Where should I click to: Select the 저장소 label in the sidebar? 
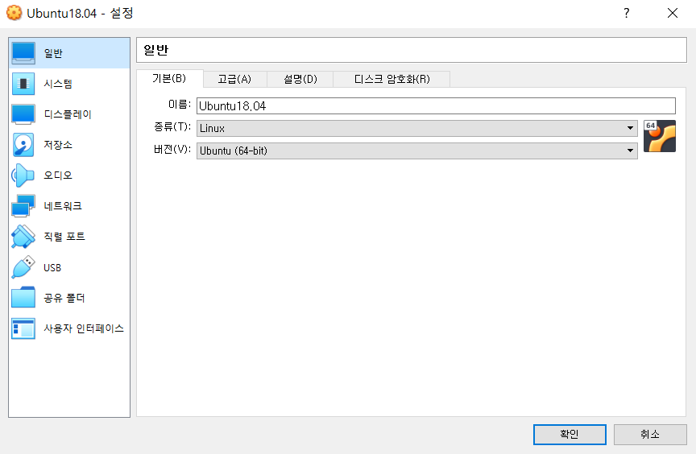(x=58, y=145)
